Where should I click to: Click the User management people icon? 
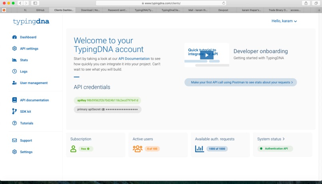coord(14,83)
